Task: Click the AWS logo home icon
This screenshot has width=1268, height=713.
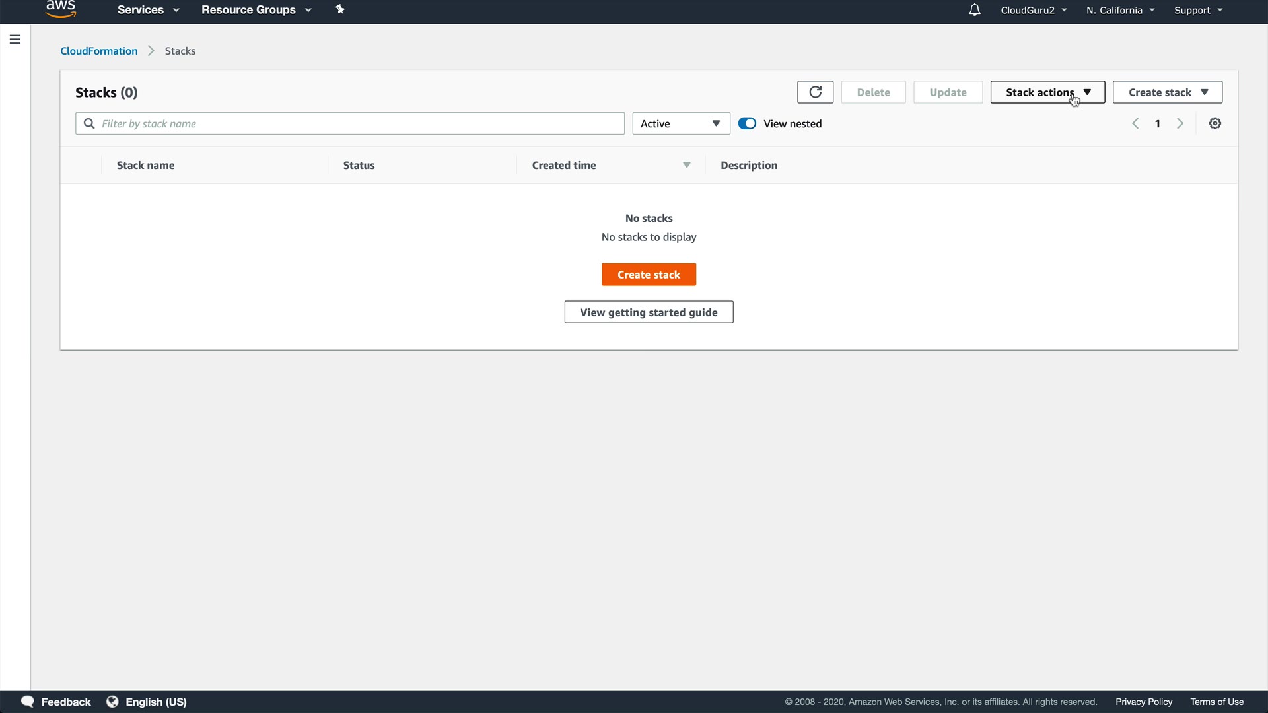Action: click(x=61, y=9)
